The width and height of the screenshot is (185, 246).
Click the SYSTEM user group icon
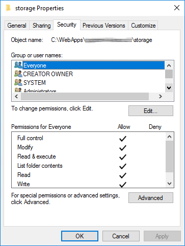point(18,82)
